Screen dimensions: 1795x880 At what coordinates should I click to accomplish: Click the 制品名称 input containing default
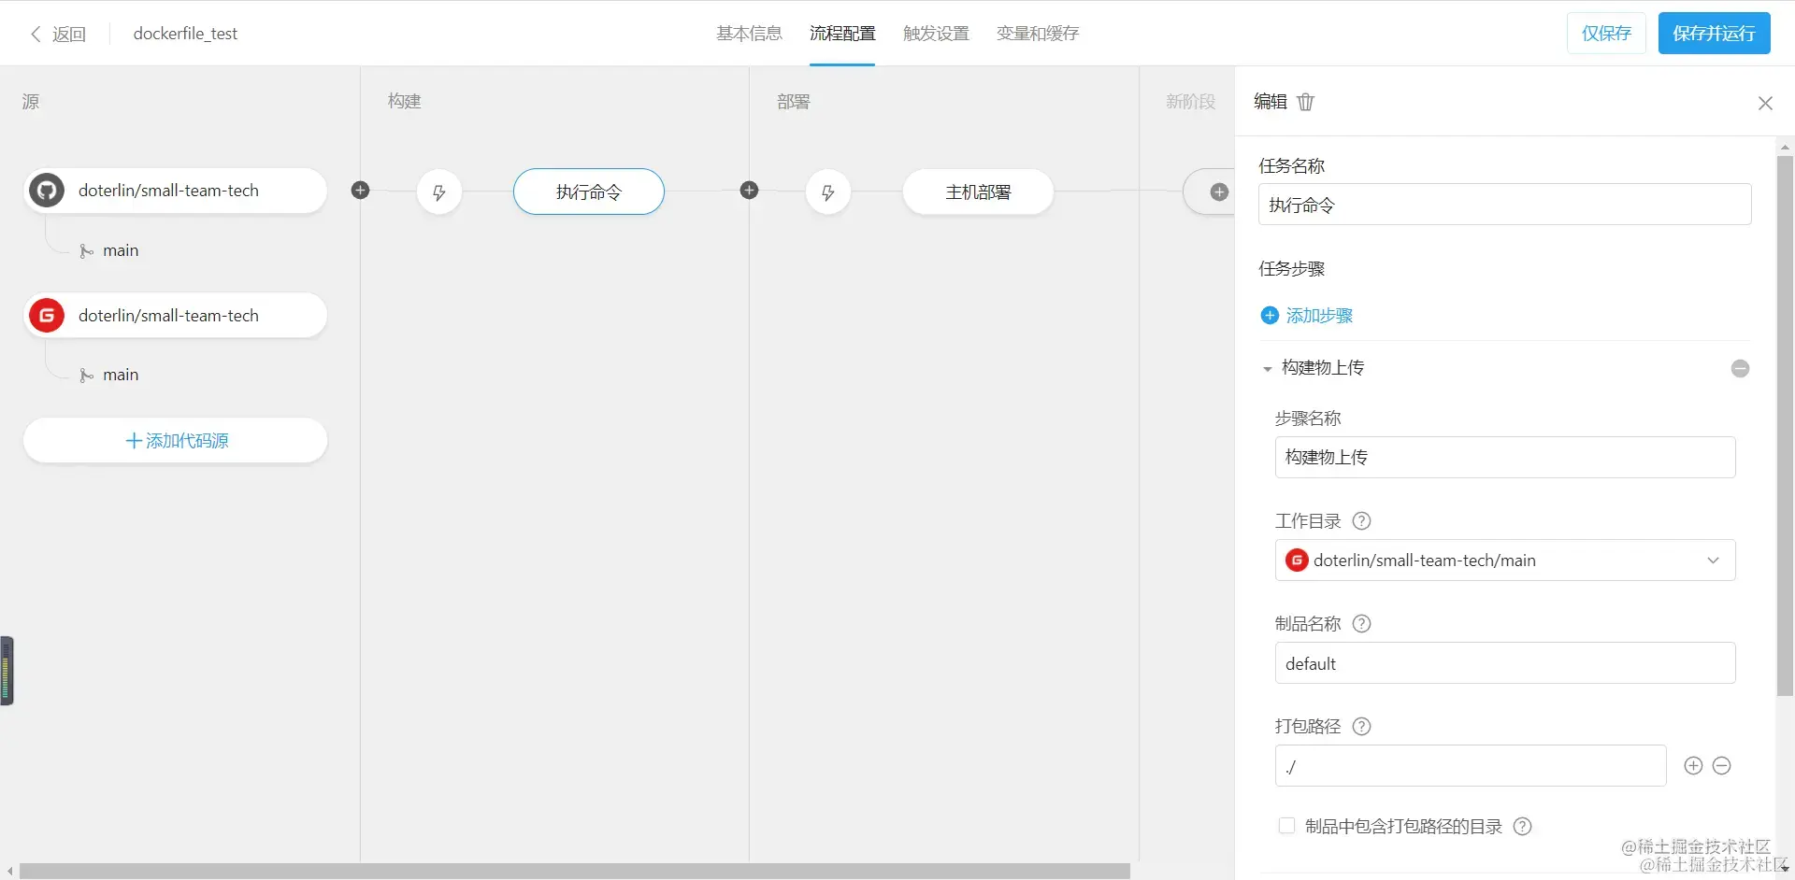click(1505, 663)
